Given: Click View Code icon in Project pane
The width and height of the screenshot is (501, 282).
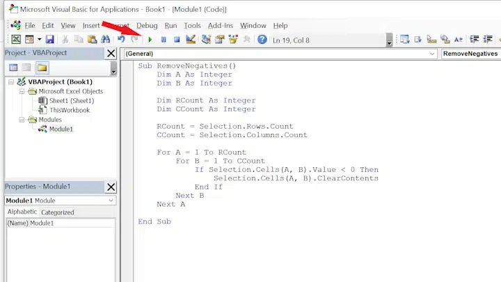Looking at the screenshot, I should (13, 68).
